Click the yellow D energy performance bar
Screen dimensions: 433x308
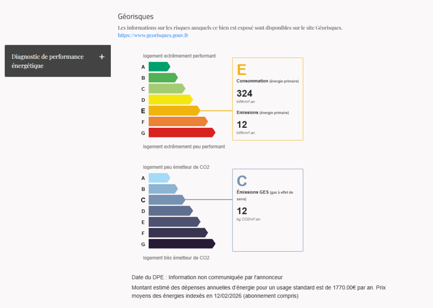170,100
